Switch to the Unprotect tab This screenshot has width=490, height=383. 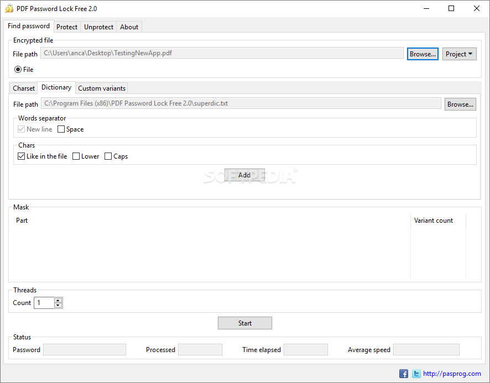click(x=98, y=27)
